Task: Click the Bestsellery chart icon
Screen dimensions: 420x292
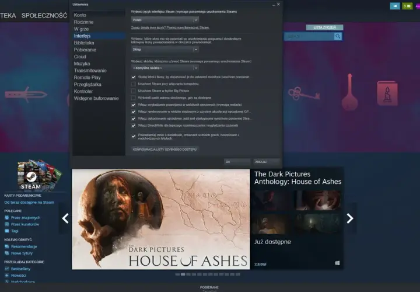Action: 6,269
